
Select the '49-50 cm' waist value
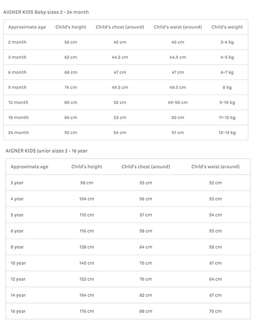click(178, 102)
